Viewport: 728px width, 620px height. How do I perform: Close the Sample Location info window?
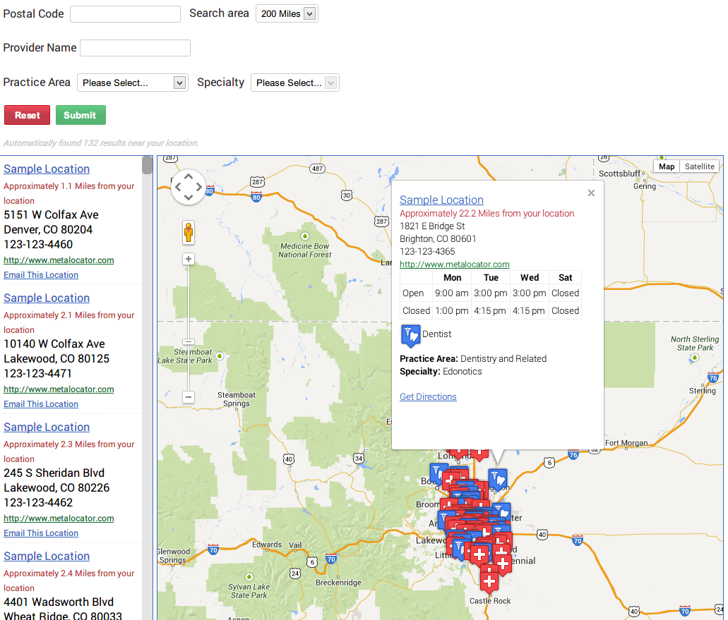pyautogui.click(x=591, y=193)
